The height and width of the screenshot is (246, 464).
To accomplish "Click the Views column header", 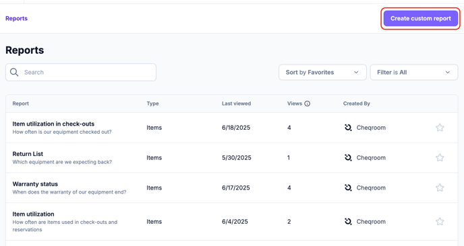I will (295, 104).
